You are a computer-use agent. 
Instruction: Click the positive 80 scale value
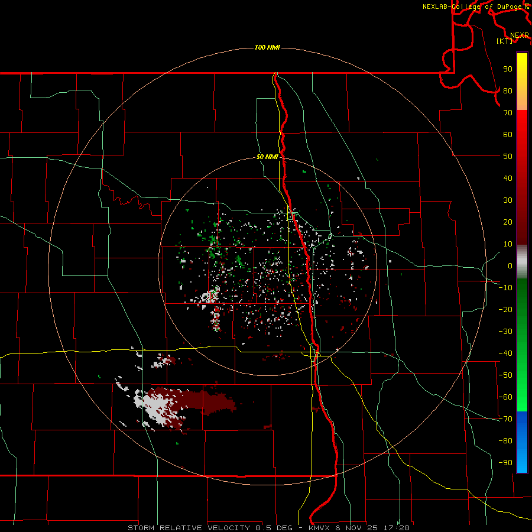508,91
